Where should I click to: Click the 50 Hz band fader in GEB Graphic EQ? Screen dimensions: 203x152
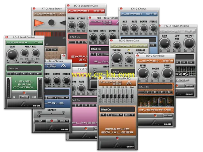[103, 96]
